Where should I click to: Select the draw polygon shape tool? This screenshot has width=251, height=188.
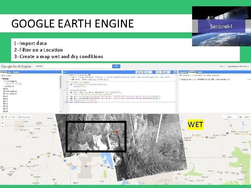pyautogui.click(x=14, y=117)
